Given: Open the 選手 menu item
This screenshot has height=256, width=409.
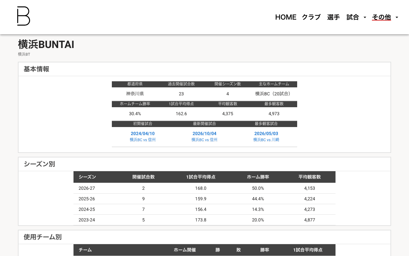Looking at the screenshot, I should point(333,17).
